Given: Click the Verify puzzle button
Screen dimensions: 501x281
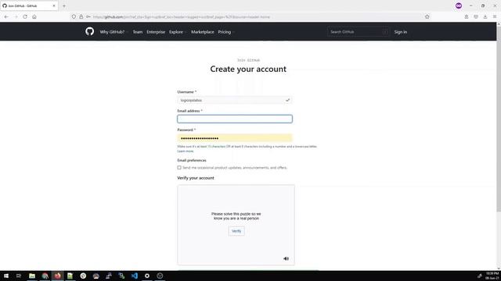Looking at the screenshot, I should point(236,231).
